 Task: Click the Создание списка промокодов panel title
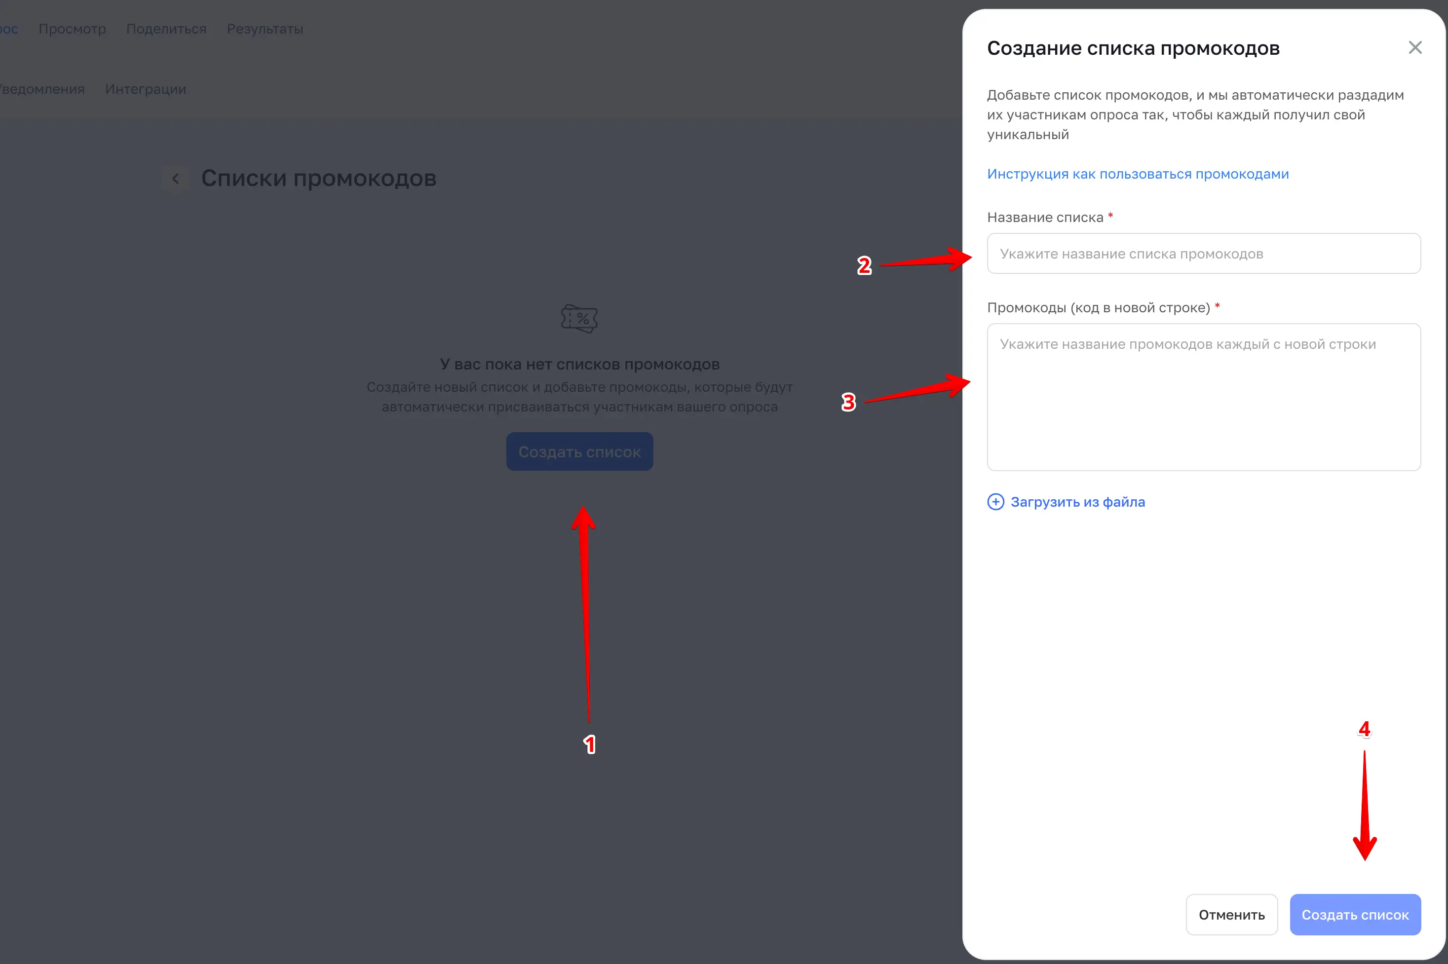[1133, 48]
